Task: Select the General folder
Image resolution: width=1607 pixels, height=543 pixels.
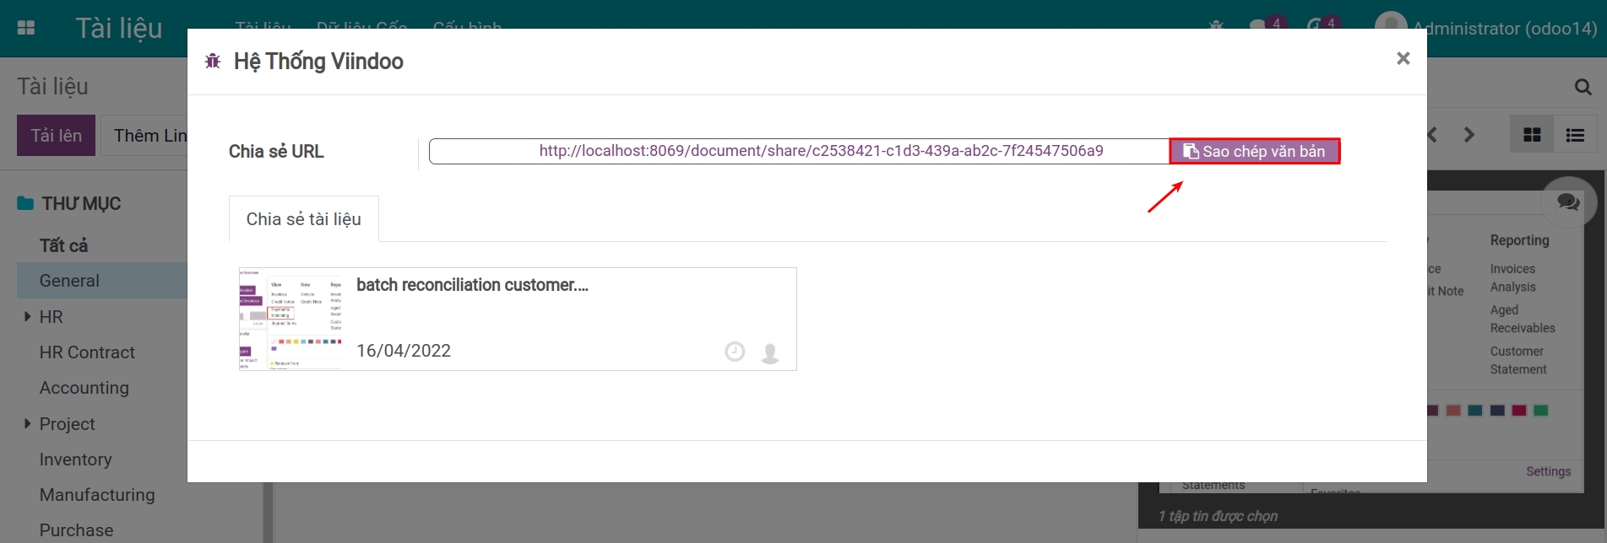Action: (69, 281)
